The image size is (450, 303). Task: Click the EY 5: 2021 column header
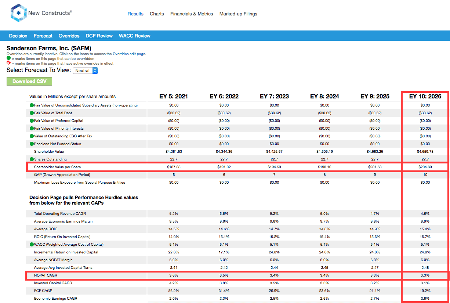(x=174, y=97)
